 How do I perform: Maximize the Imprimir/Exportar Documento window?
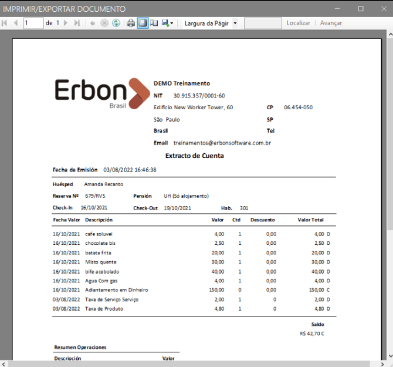point(361,9)
